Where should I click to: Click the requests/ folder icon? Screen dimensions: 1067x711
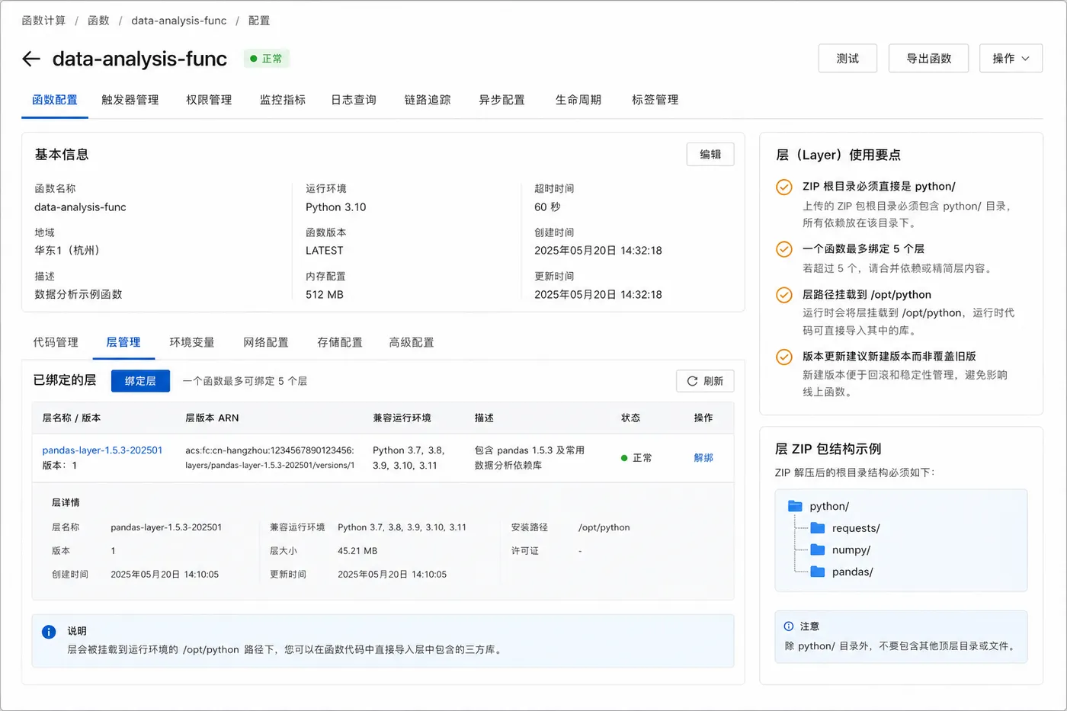(818, 528)
